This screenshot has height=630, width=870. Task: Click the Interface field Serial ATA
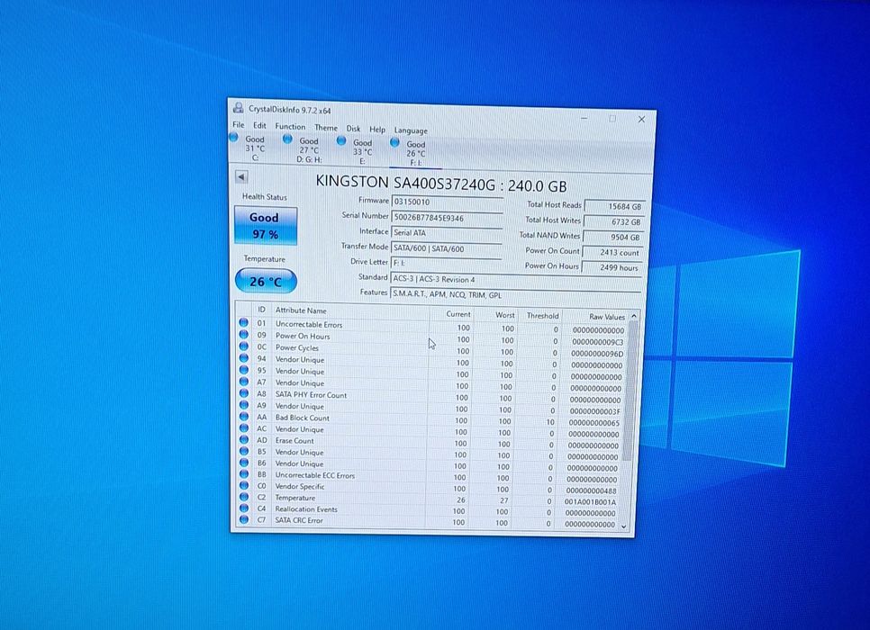(447, 233)
